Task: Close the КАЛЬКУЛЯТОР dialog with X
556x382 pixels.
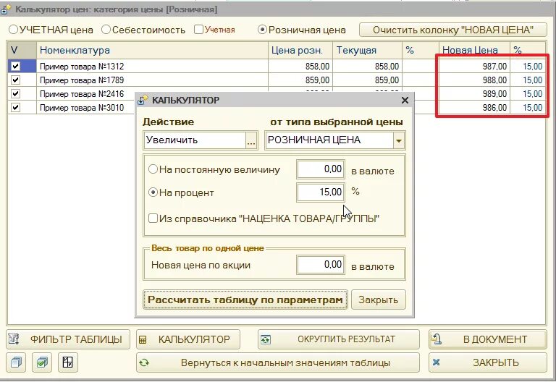Action: click(405, 101)
